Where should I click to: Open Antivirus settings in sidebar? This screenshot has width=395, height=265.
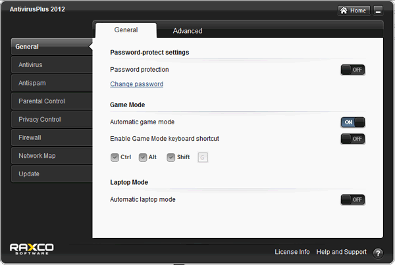50,65
